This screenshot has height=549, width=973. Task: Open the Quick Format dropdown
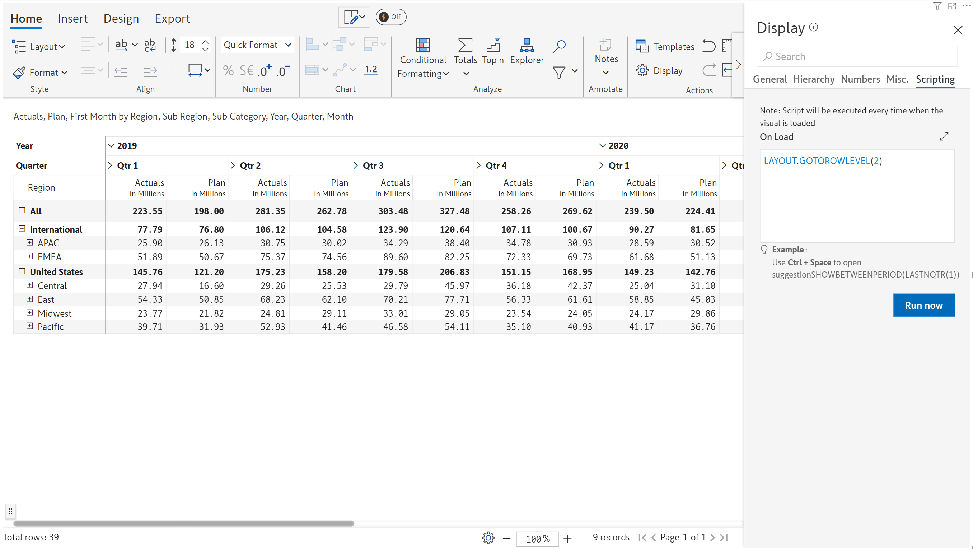[257, 45]
